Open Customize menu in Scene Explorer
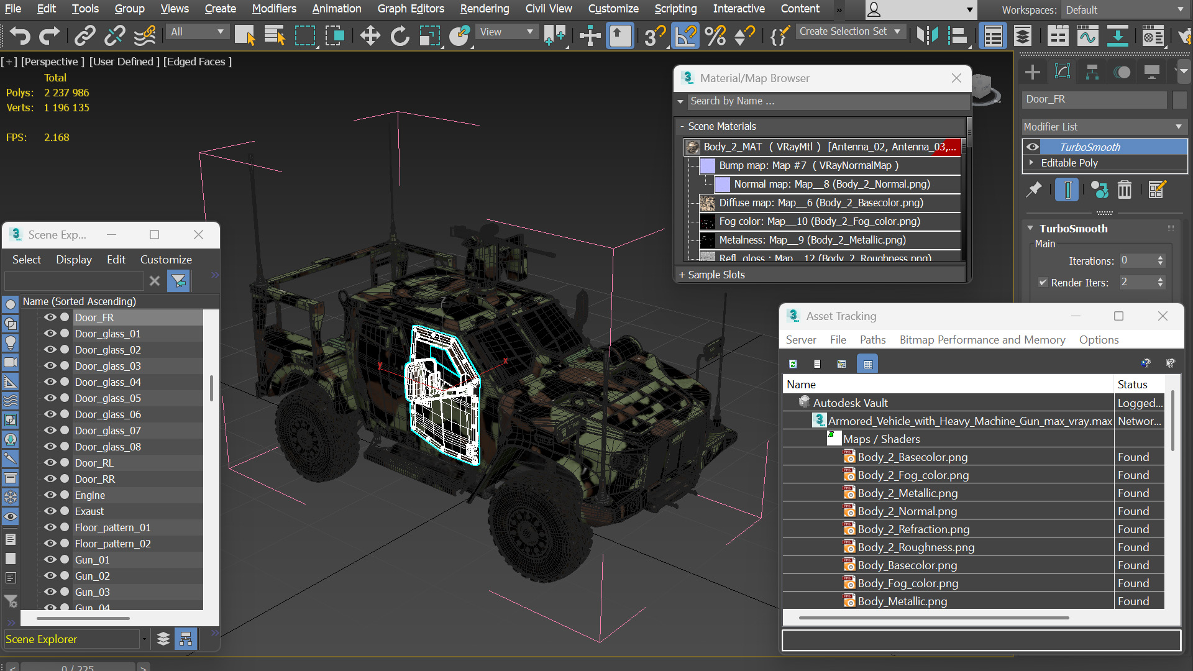This screenshot has width=1193, height=671. point(166,260)
